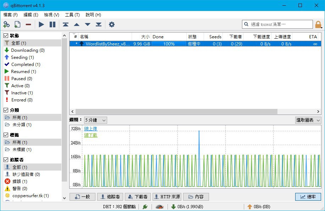Move torrent up in queue
The height and width of the screenshot is (211, 325).
(77, 24)
